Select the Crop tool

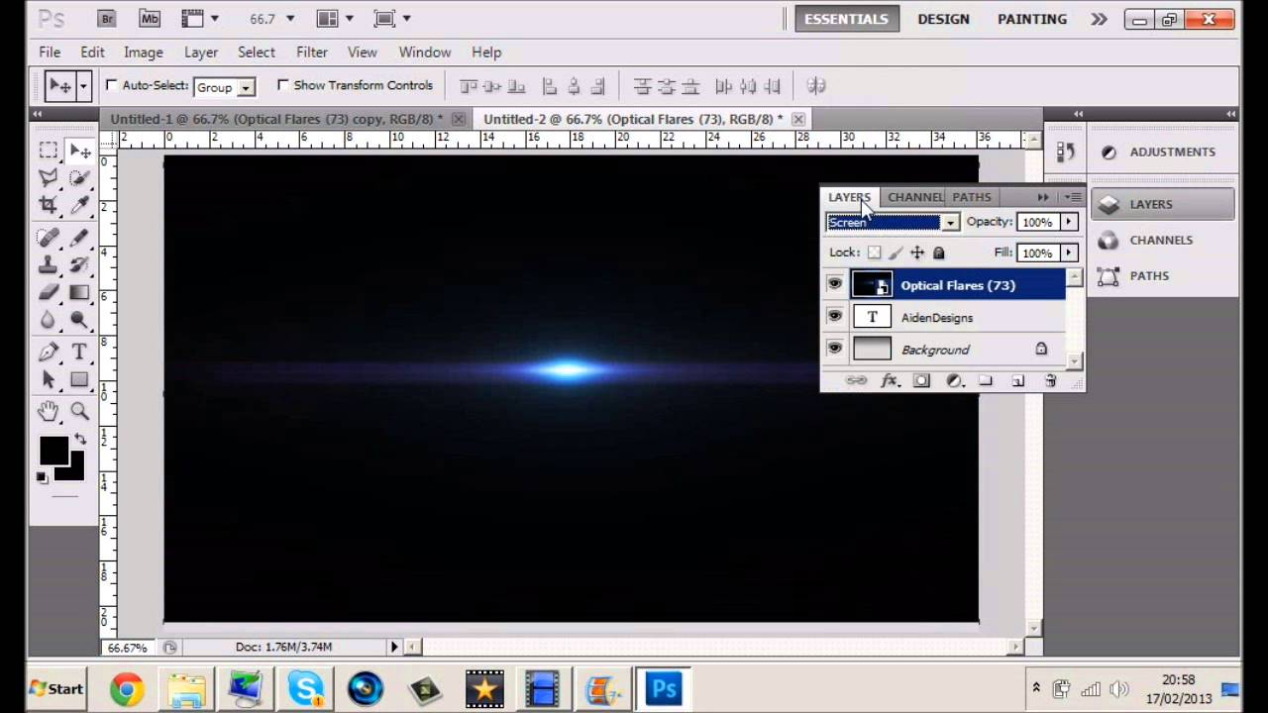click(48, 205)
